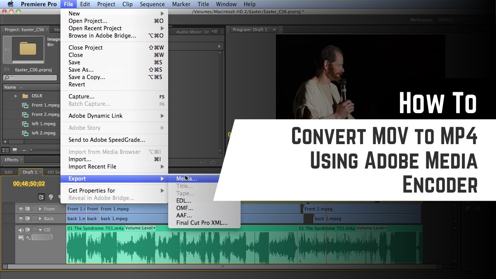Toggle the track lock box on Front
This screenshot has height=279, width=496.
(34, 209)
